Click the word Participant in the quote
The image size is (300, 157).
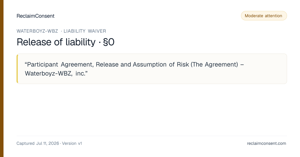[x=43, y=64]
